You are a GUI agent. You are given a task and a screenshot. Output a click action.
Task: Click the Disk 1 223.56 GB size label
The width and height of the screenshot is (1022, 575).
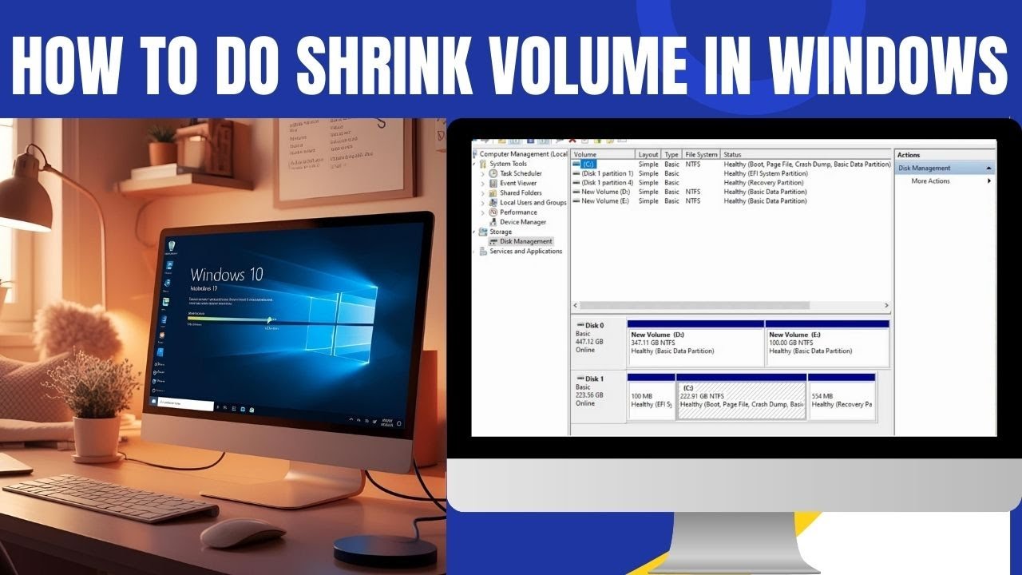pos(589,395)
